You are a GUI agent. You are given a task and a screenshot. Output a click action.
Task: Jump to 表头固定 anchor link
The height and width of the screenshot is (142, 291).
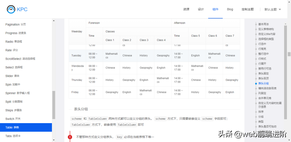263,74
